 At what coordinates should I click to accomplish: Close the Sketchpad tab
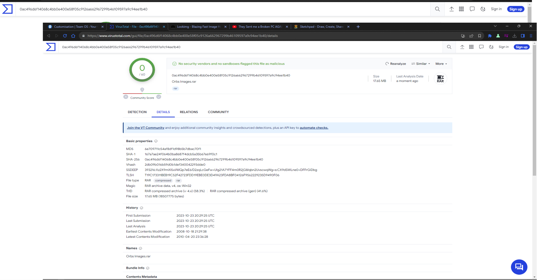coord(348,27)
